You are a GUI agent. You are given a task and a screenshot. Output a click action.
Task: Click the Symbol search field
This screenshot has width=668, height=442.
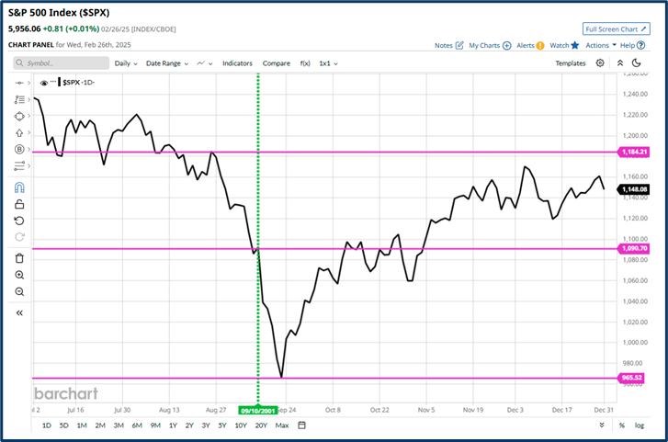pos(61,63)
